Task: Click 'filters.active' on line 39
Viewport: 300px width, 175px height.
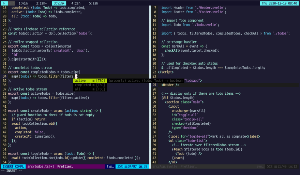Action: tap(74, 98)
